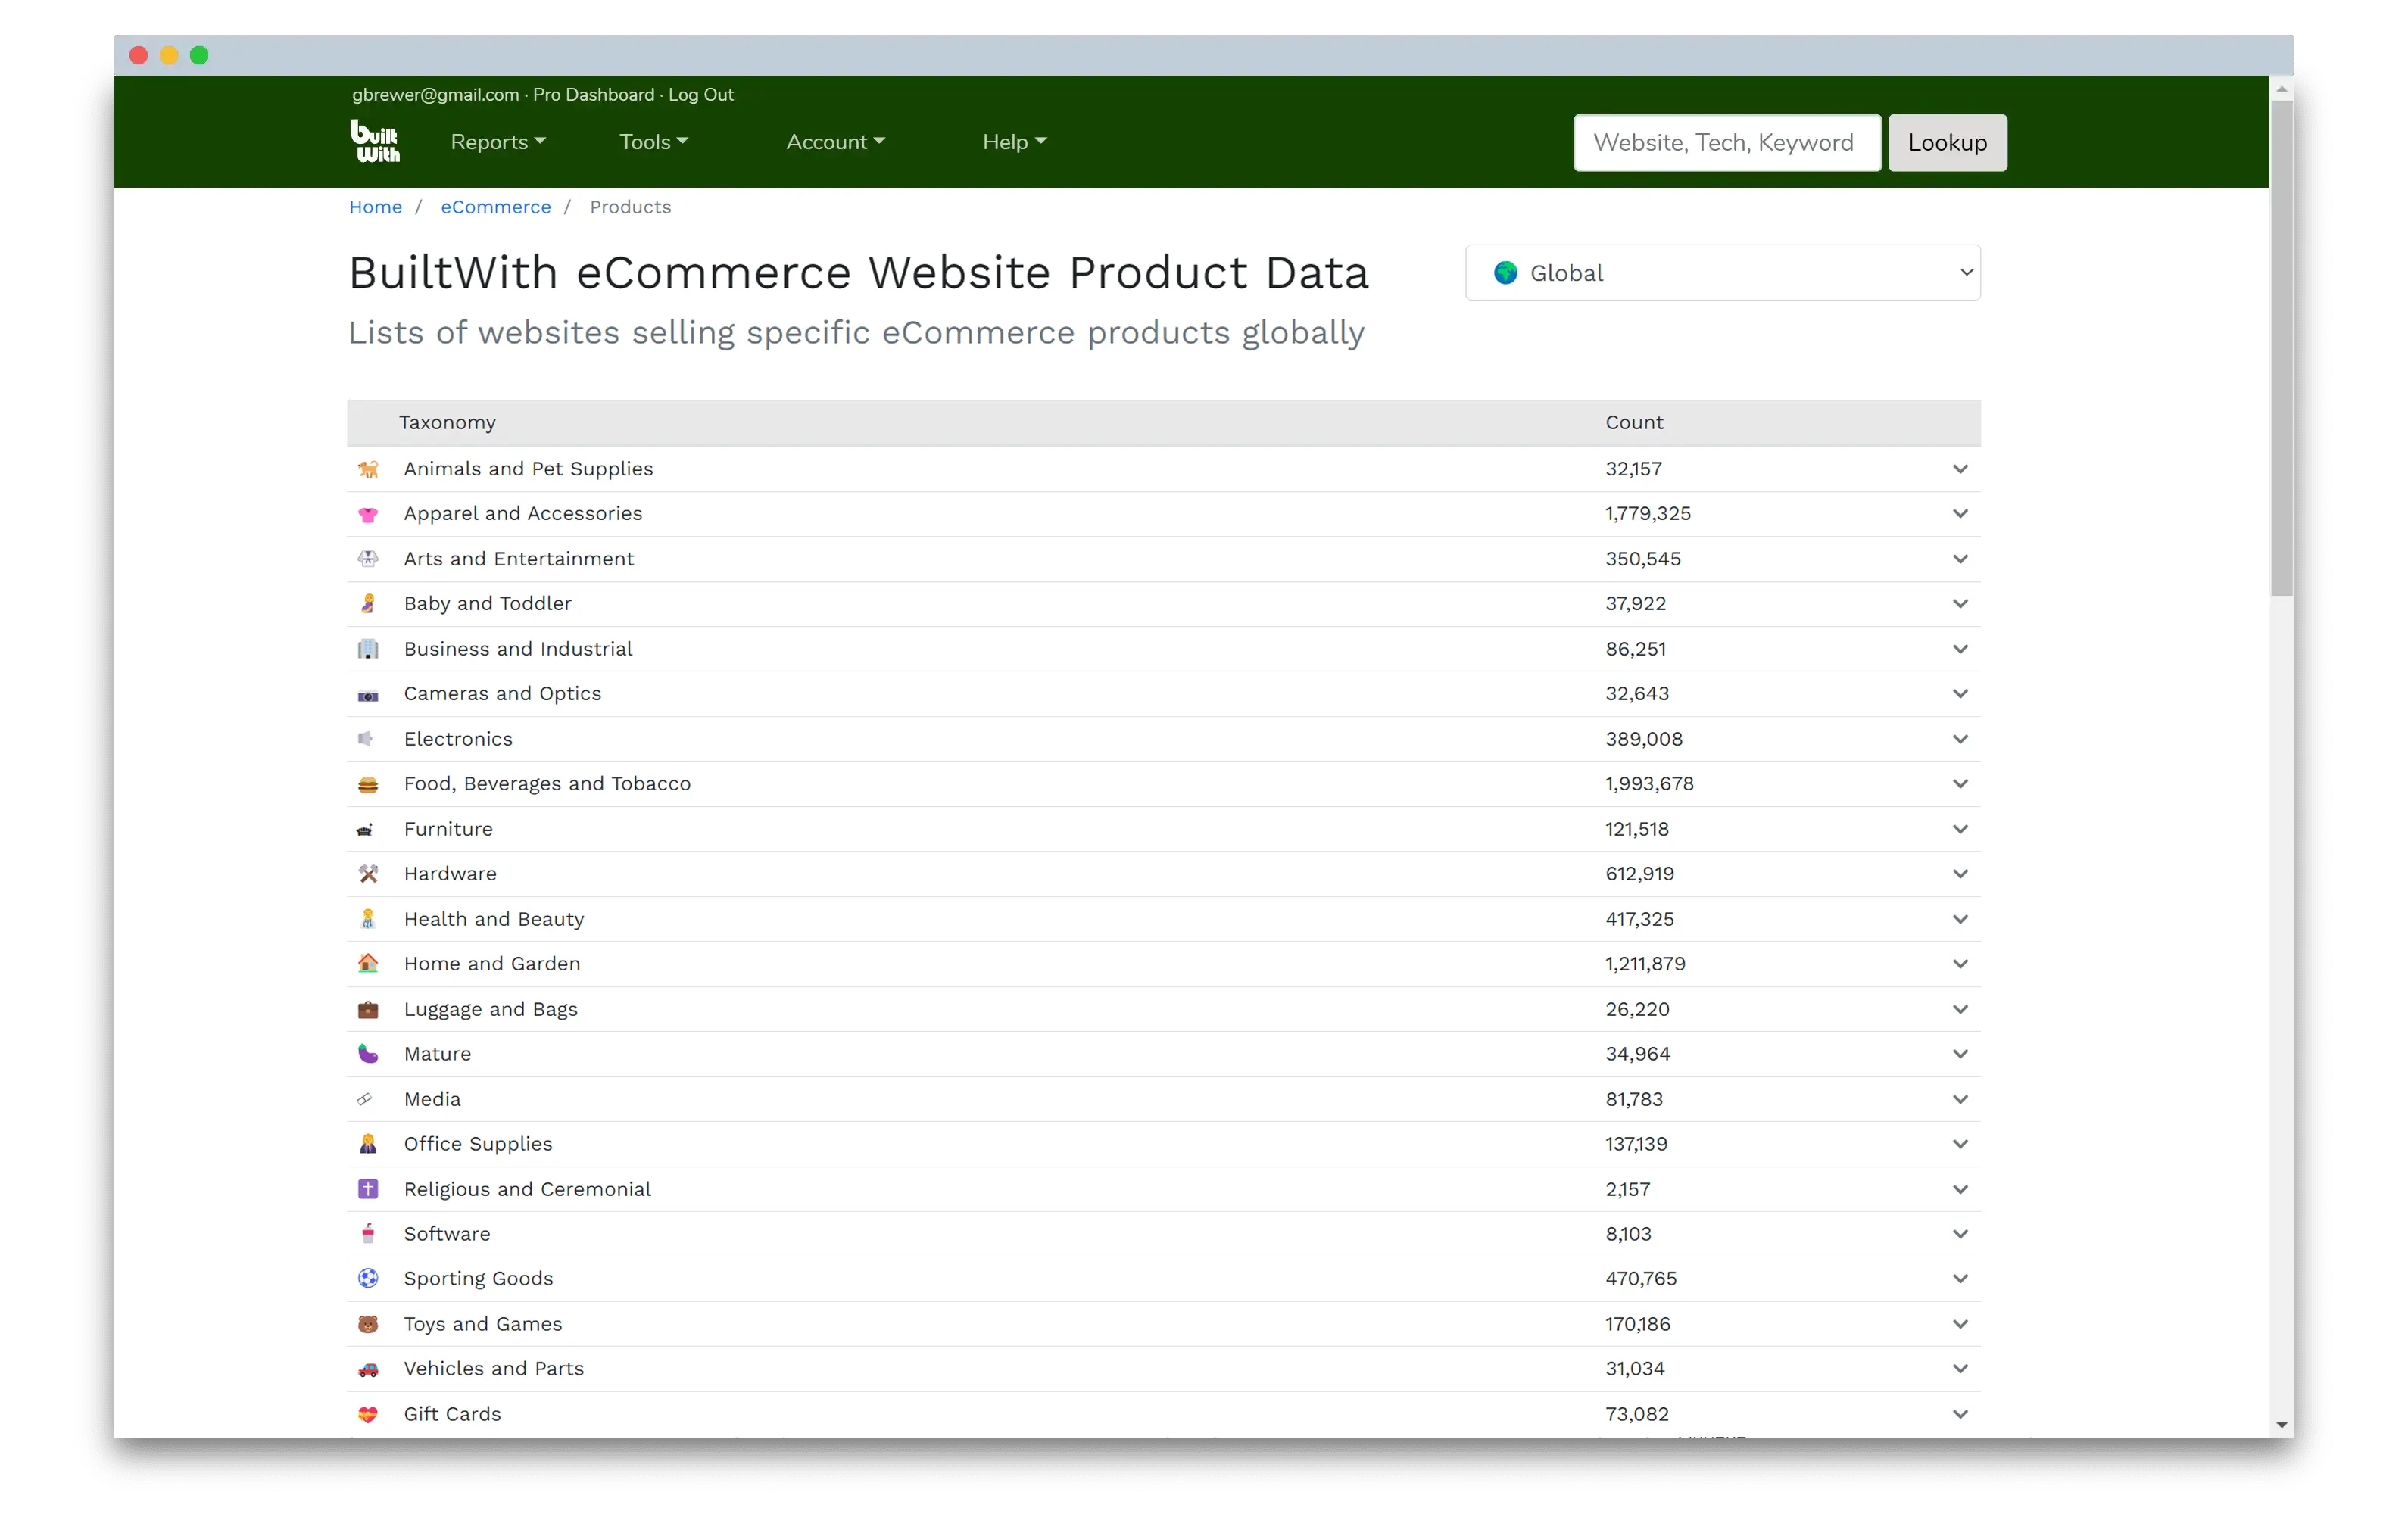Screen dimensions: 2408x1514
Task: Open the Pro Dashboard link
Action: 593,95
